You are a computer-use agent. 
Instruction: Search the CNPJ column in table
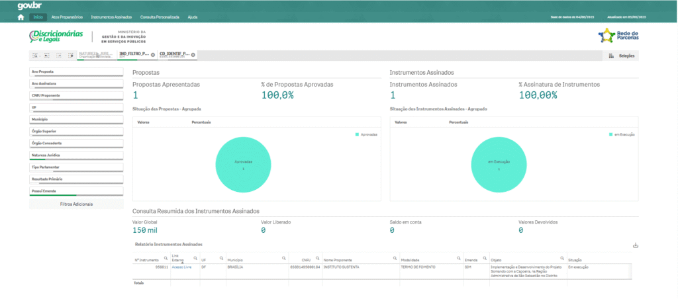[x=317, y=258]
